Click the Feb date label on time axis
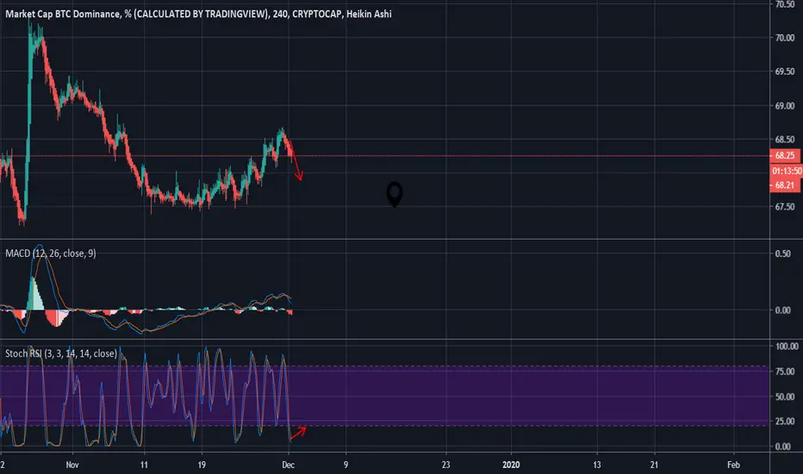 pos(733,465)
